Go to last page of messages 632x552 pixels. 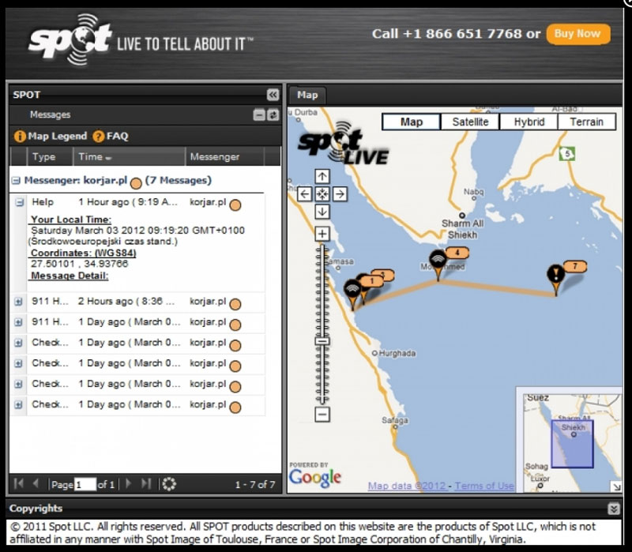[x=146, y=483]
